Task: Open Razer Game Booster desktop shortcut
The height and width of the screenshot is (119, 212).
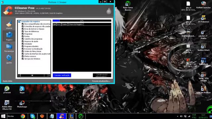Action: pyautogui.click(x=128, y=6)
